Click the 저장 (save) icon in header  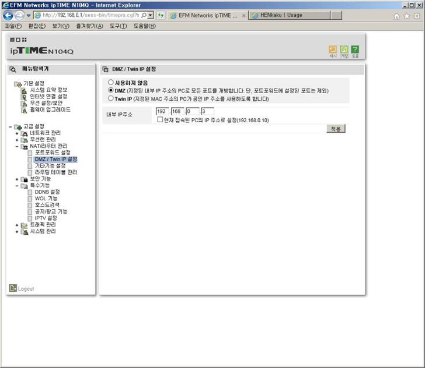pyautogui.click(x=344, y=51)
